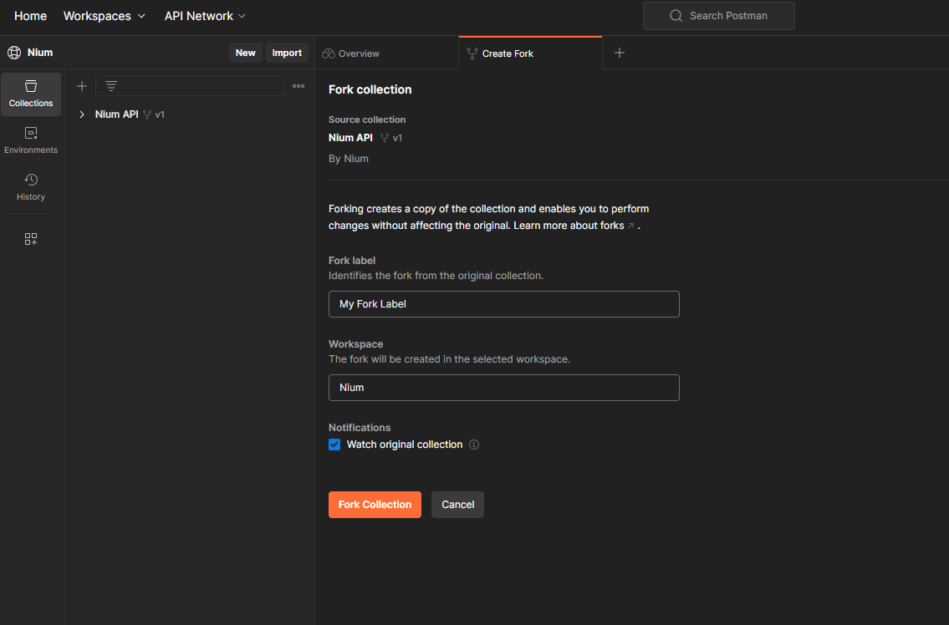This screenshot has height=625, width=949.
Task: Open the three-dot collections options menu
Action: tap(298, 86)
